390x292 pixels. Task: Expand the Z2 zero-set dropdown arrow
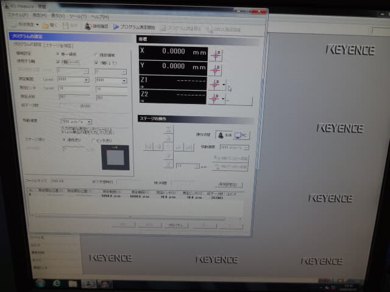[223, 99]
